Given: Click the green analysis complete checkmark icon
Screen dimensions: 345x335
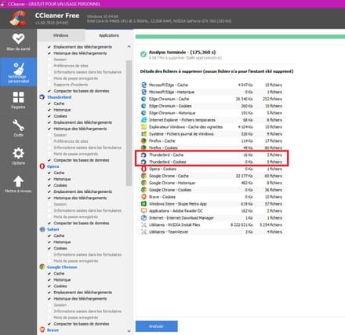Looking at the screenshot, I should tap(143, 54).
